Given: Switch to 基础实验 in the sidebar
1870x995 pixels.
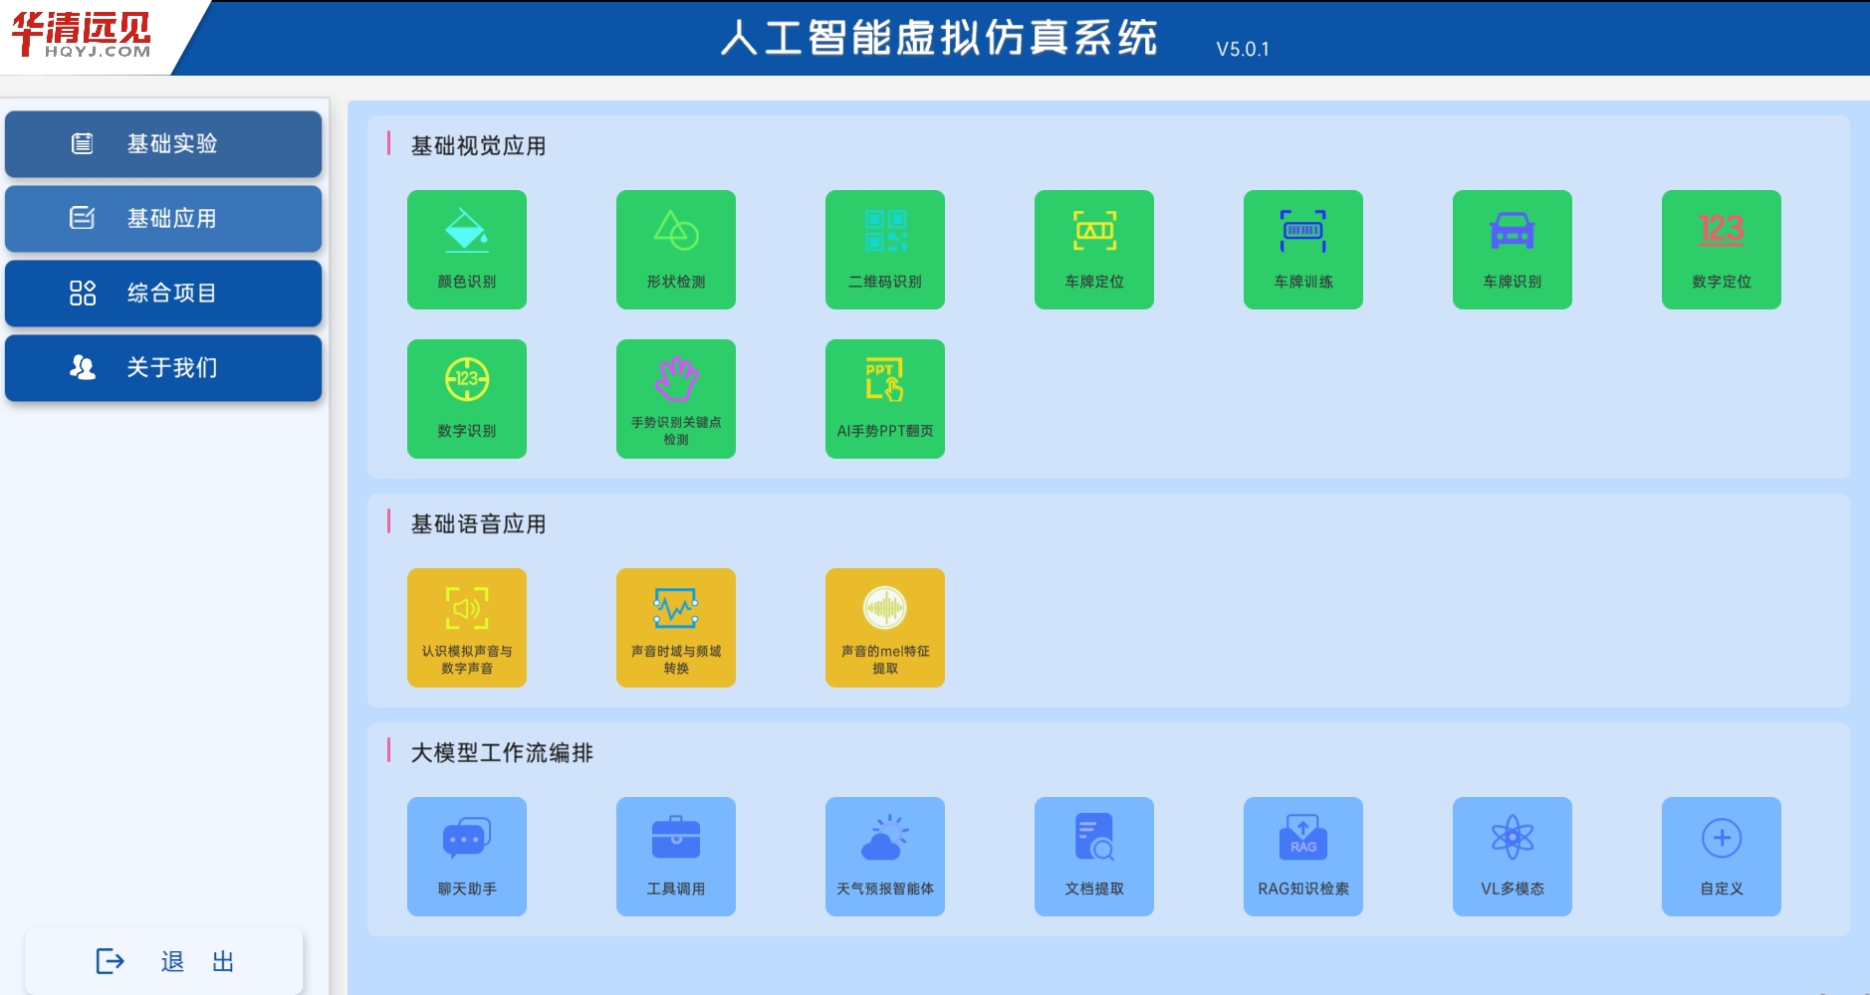Looking at the screenshot, I should pyautogui.click(x=163, y=143).
